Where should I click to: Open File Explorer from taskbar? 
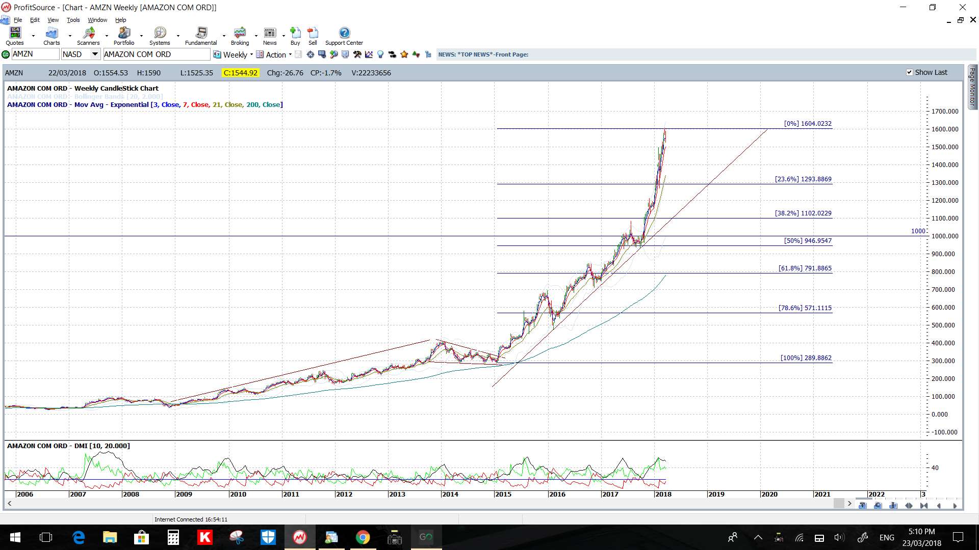point(110,537)
